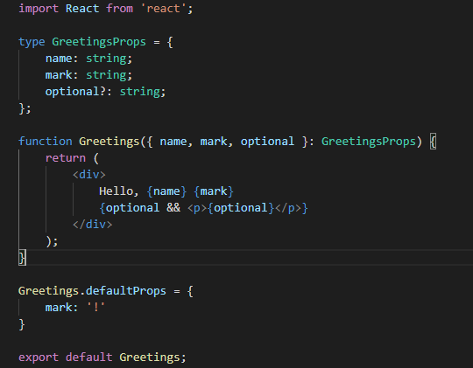Viewport: 473px width, 368px height.
Task: Click the 'Hello,' text in the JSX
Action: tap(119, 191)
